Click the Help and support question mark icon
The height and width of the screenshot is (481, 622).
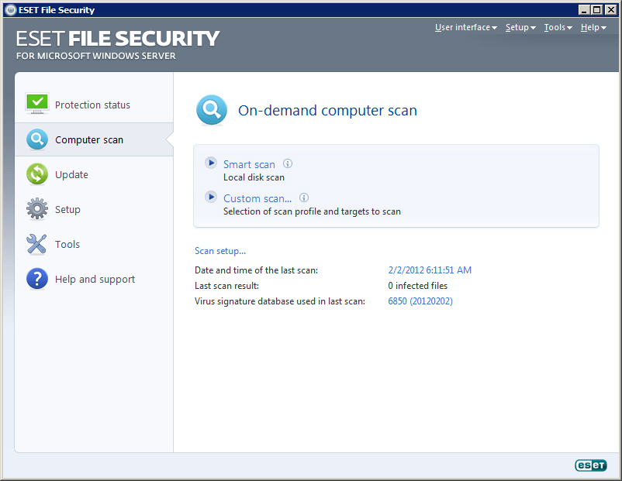pos(37,279)
